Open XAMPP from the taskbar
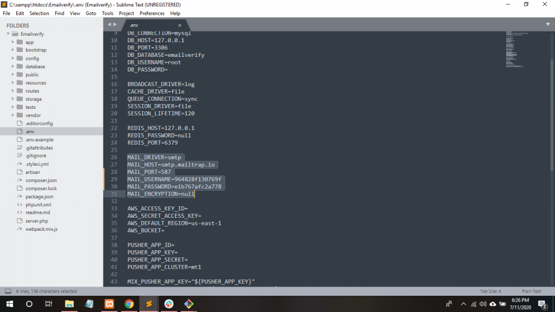The height and width of the screenshot is (312, 555). tap(109, 304)
